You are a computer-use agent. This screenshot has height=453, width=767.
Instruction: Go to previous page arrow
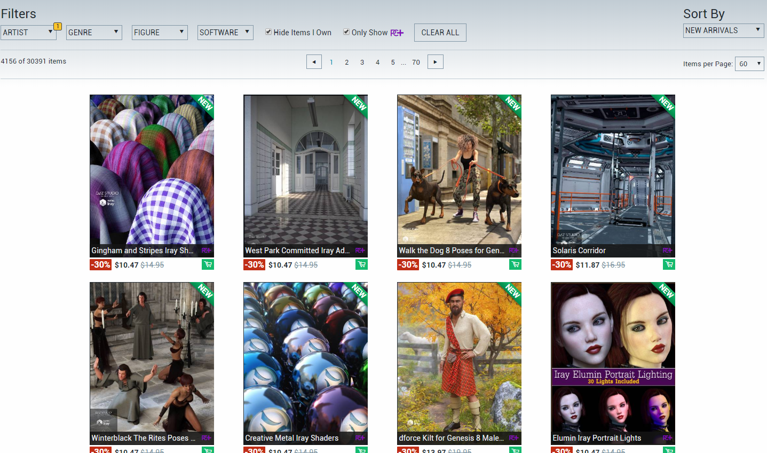314,62
